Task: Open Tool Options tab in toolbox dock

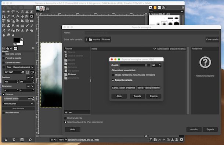Action: coord(4,48)
